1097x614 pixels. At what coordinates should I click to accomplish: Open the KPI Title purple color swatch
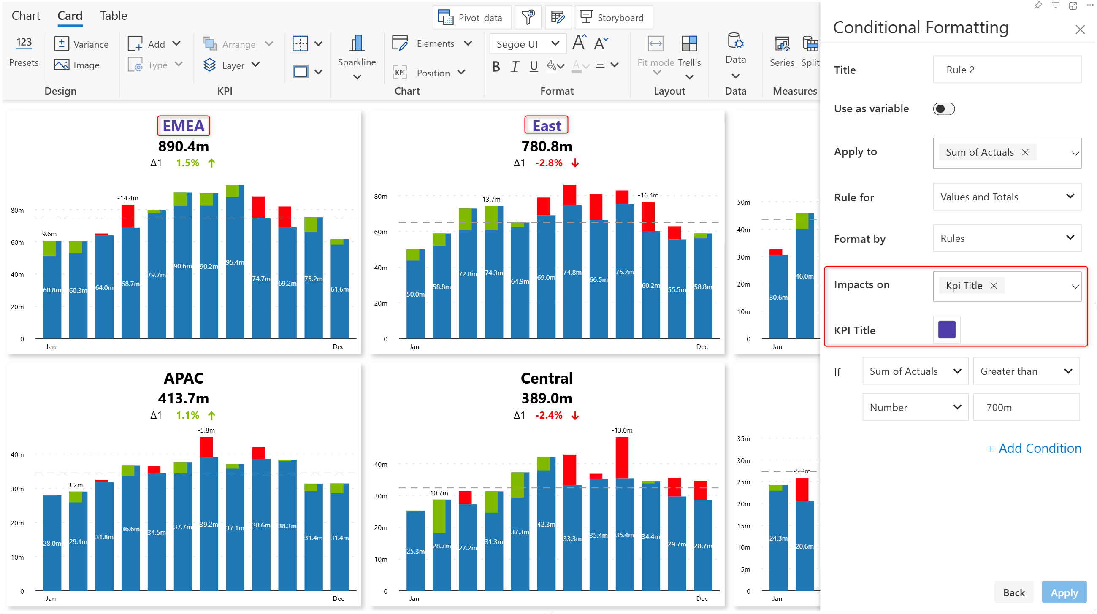[946, 330]
